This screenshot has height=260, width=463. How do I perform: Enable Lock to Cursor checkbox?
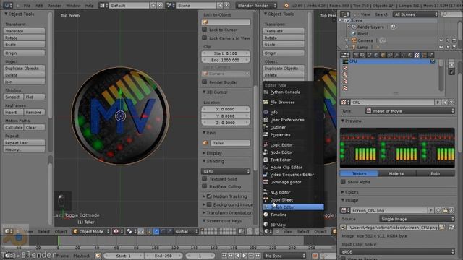click(204, 30)
